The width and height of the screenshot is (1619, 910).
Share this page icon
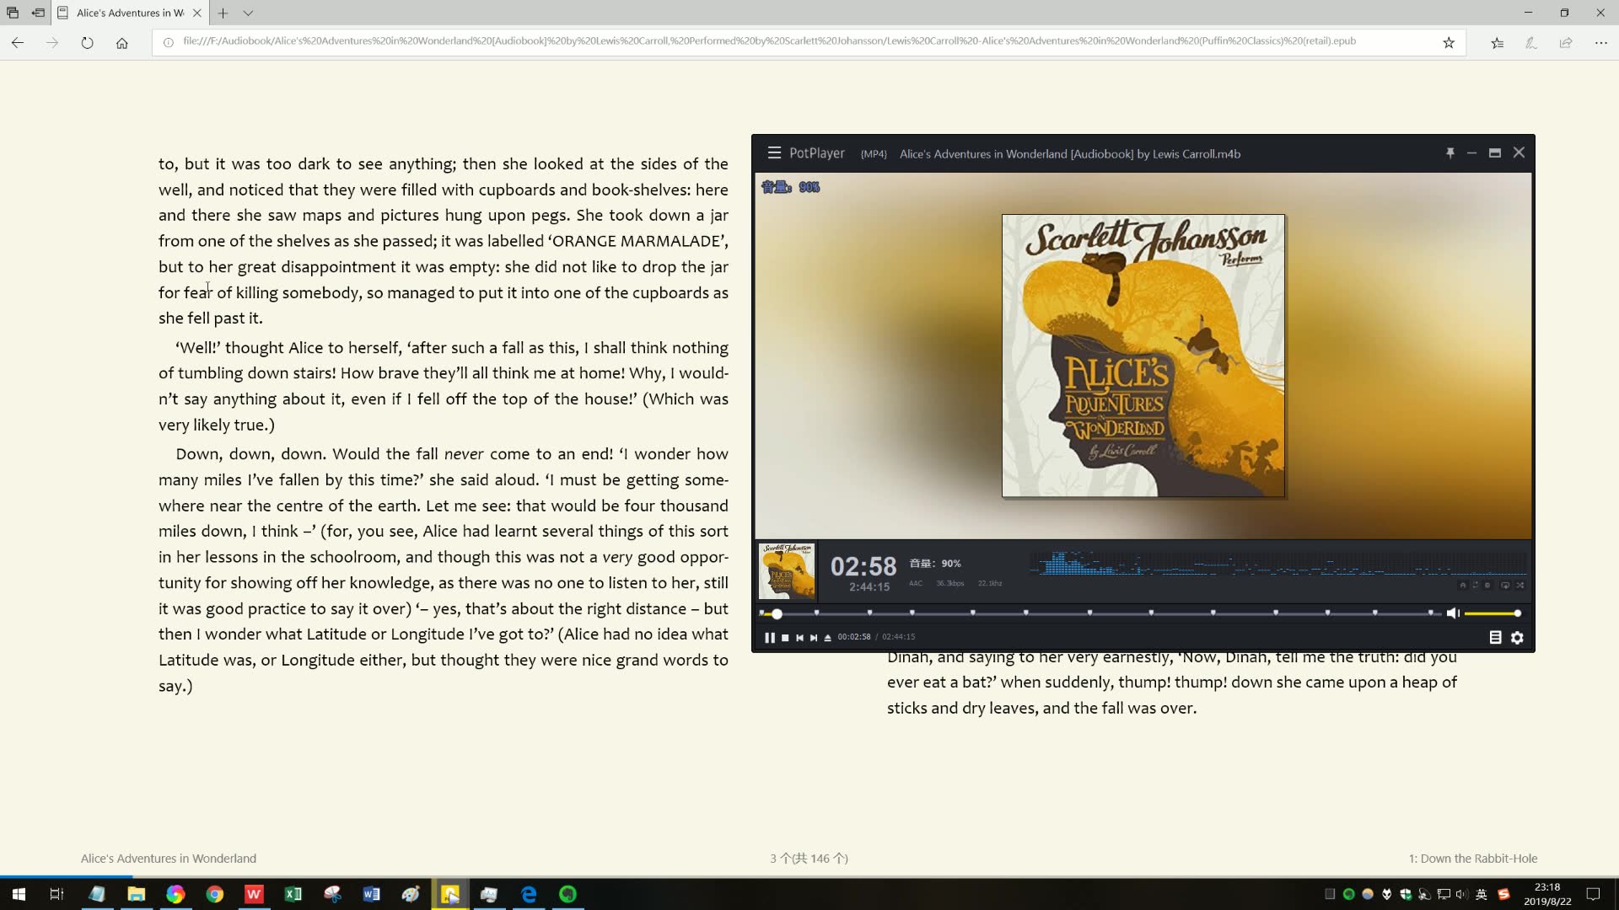(x=1566, y=42)
